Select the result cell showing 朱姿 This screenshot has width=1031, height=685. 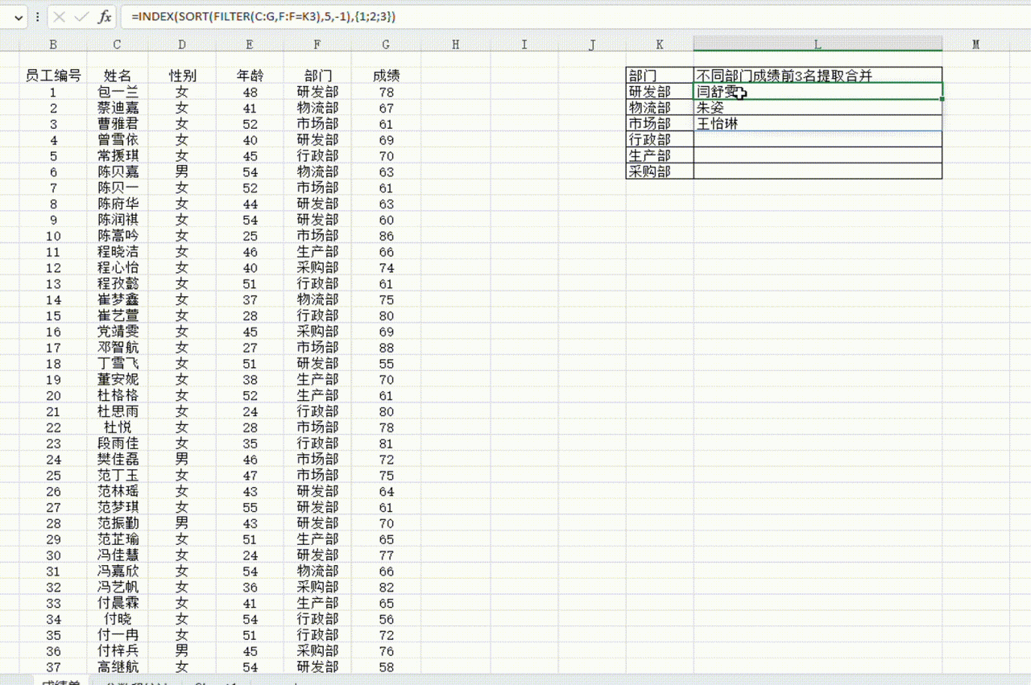point(818,108)
